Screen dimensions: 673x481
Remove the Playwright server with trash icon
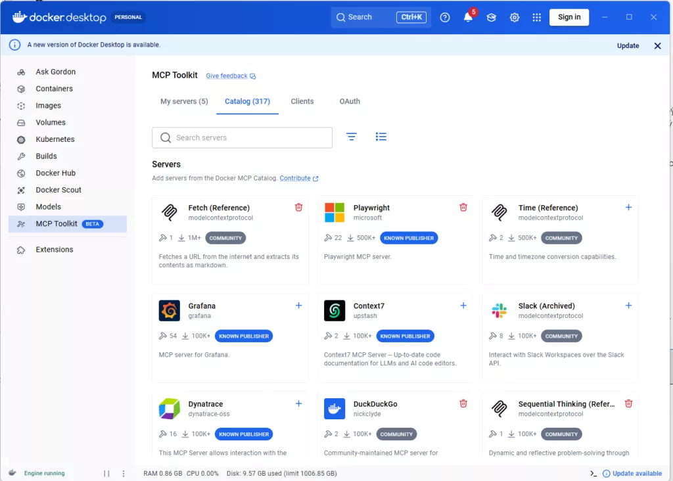click(x=463, y=206)
